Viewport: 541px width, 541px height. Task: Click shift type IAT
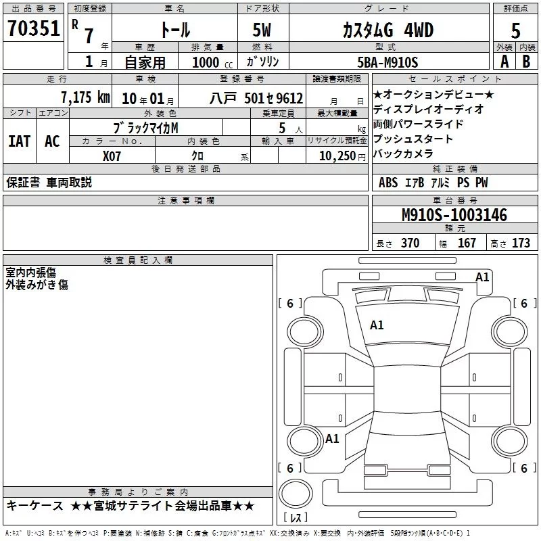[20, 141]
